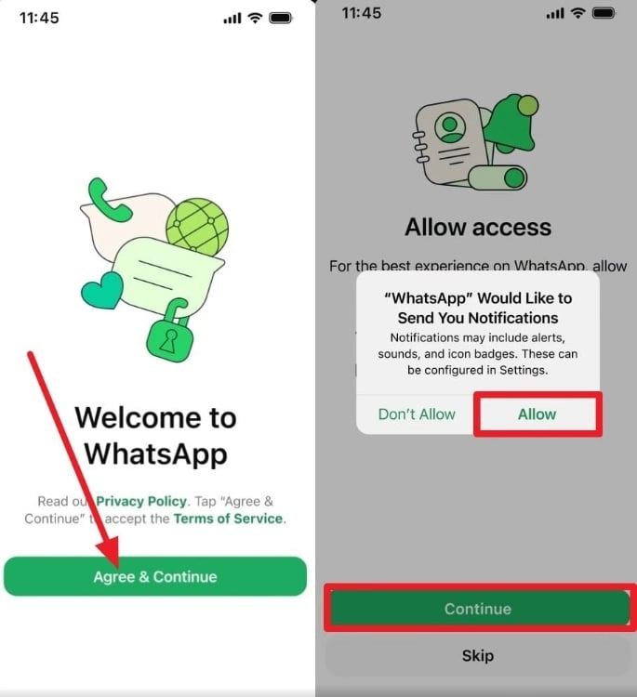Tap the Agree & Continue button
Viewport: 637px width, 697px height.
pos(155,576)
